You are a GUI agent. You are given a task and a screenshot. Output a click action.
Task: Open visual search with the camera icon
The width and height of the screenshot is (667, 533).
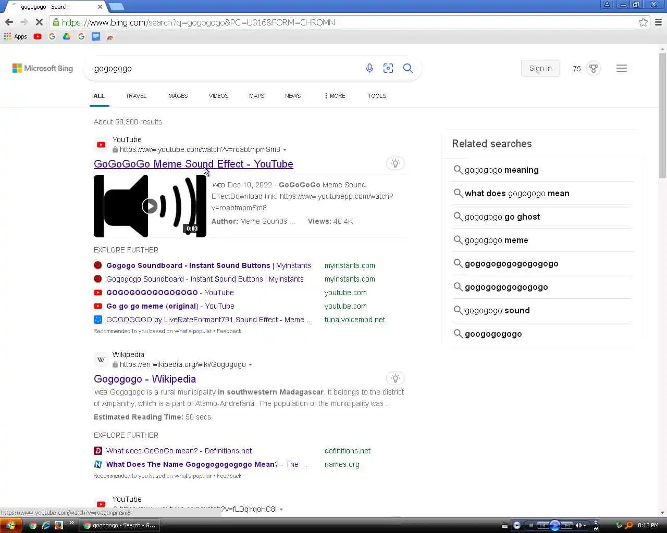(388, 68)
